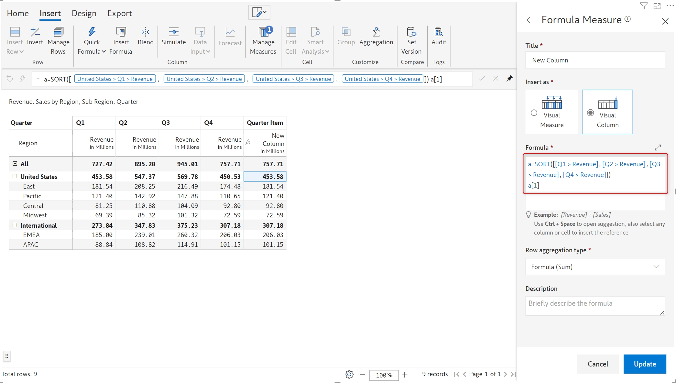Screen dimensions: 676x383
Task: Click the Invert rows icon
Action: tap(35, 32)
